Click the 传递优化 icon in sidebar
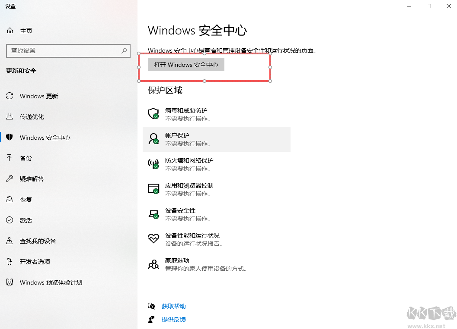Viewport: 457px width, 329px height. click(x=10, y=116)
